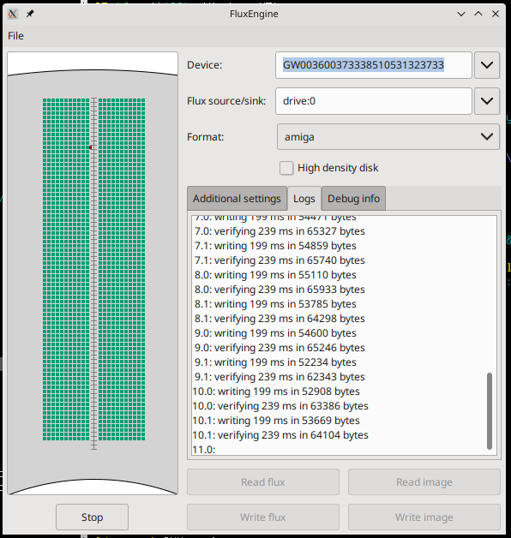Click log line '10.0: verifying 239 ms in 63386 bytes'
Screen dimensions: 511x538
(280, 406)
